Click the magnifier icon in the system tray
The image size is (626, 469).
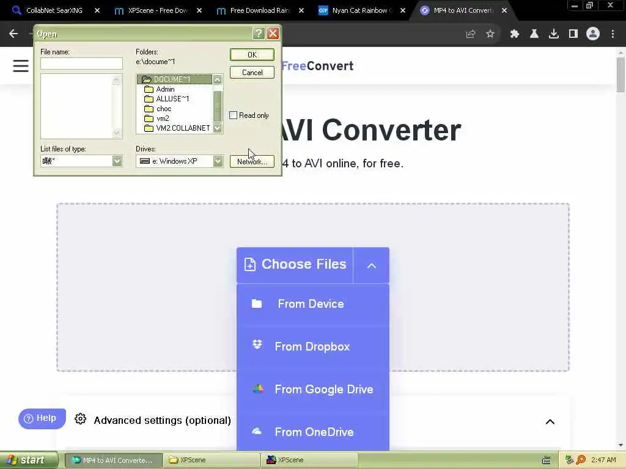click(581, 460)
